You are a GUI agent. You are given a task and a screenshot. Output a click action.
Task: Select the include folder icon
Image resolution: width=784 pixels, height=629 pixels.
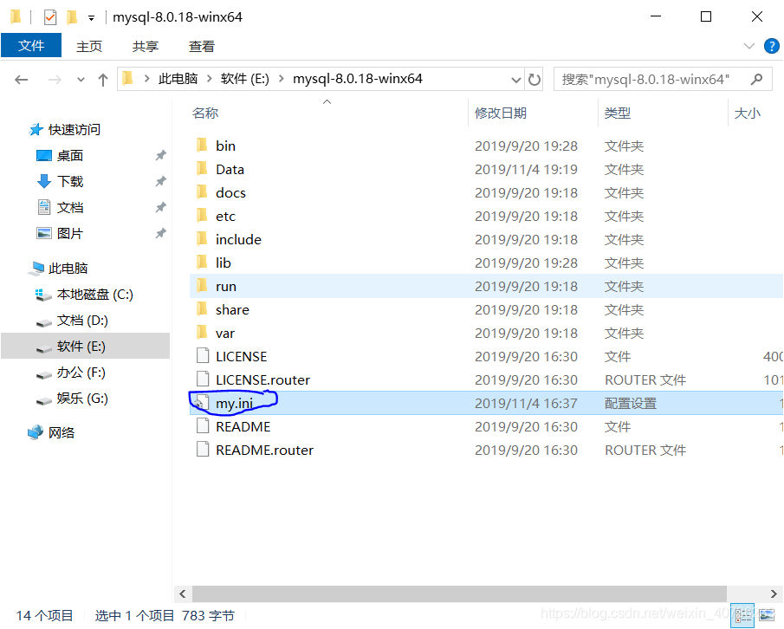pyautogui.click(x=202, y=239)
